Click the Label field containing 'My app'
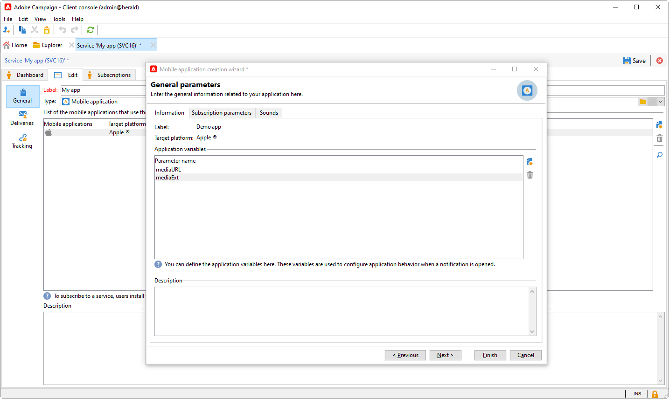The height and width of the screenshot is (399, 669). [103, 90]
